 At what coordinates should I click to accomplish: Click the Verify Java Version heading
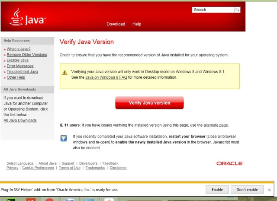[87, 42]
